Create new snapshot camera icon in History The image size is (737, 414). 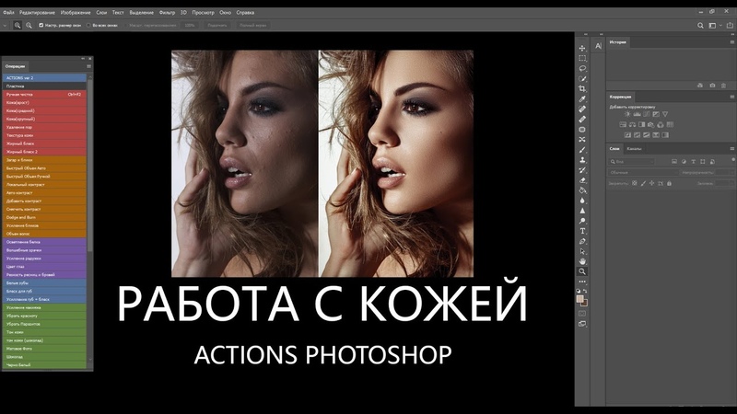(712, 86)
